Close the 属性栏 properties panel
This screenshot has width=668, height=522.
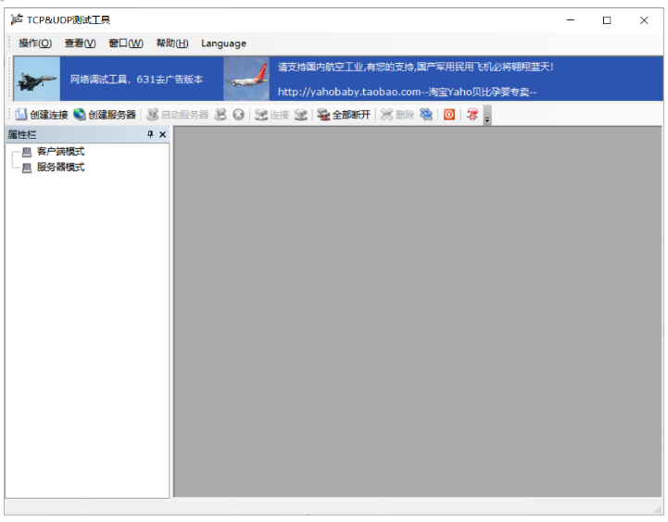[x=163, y=135]
